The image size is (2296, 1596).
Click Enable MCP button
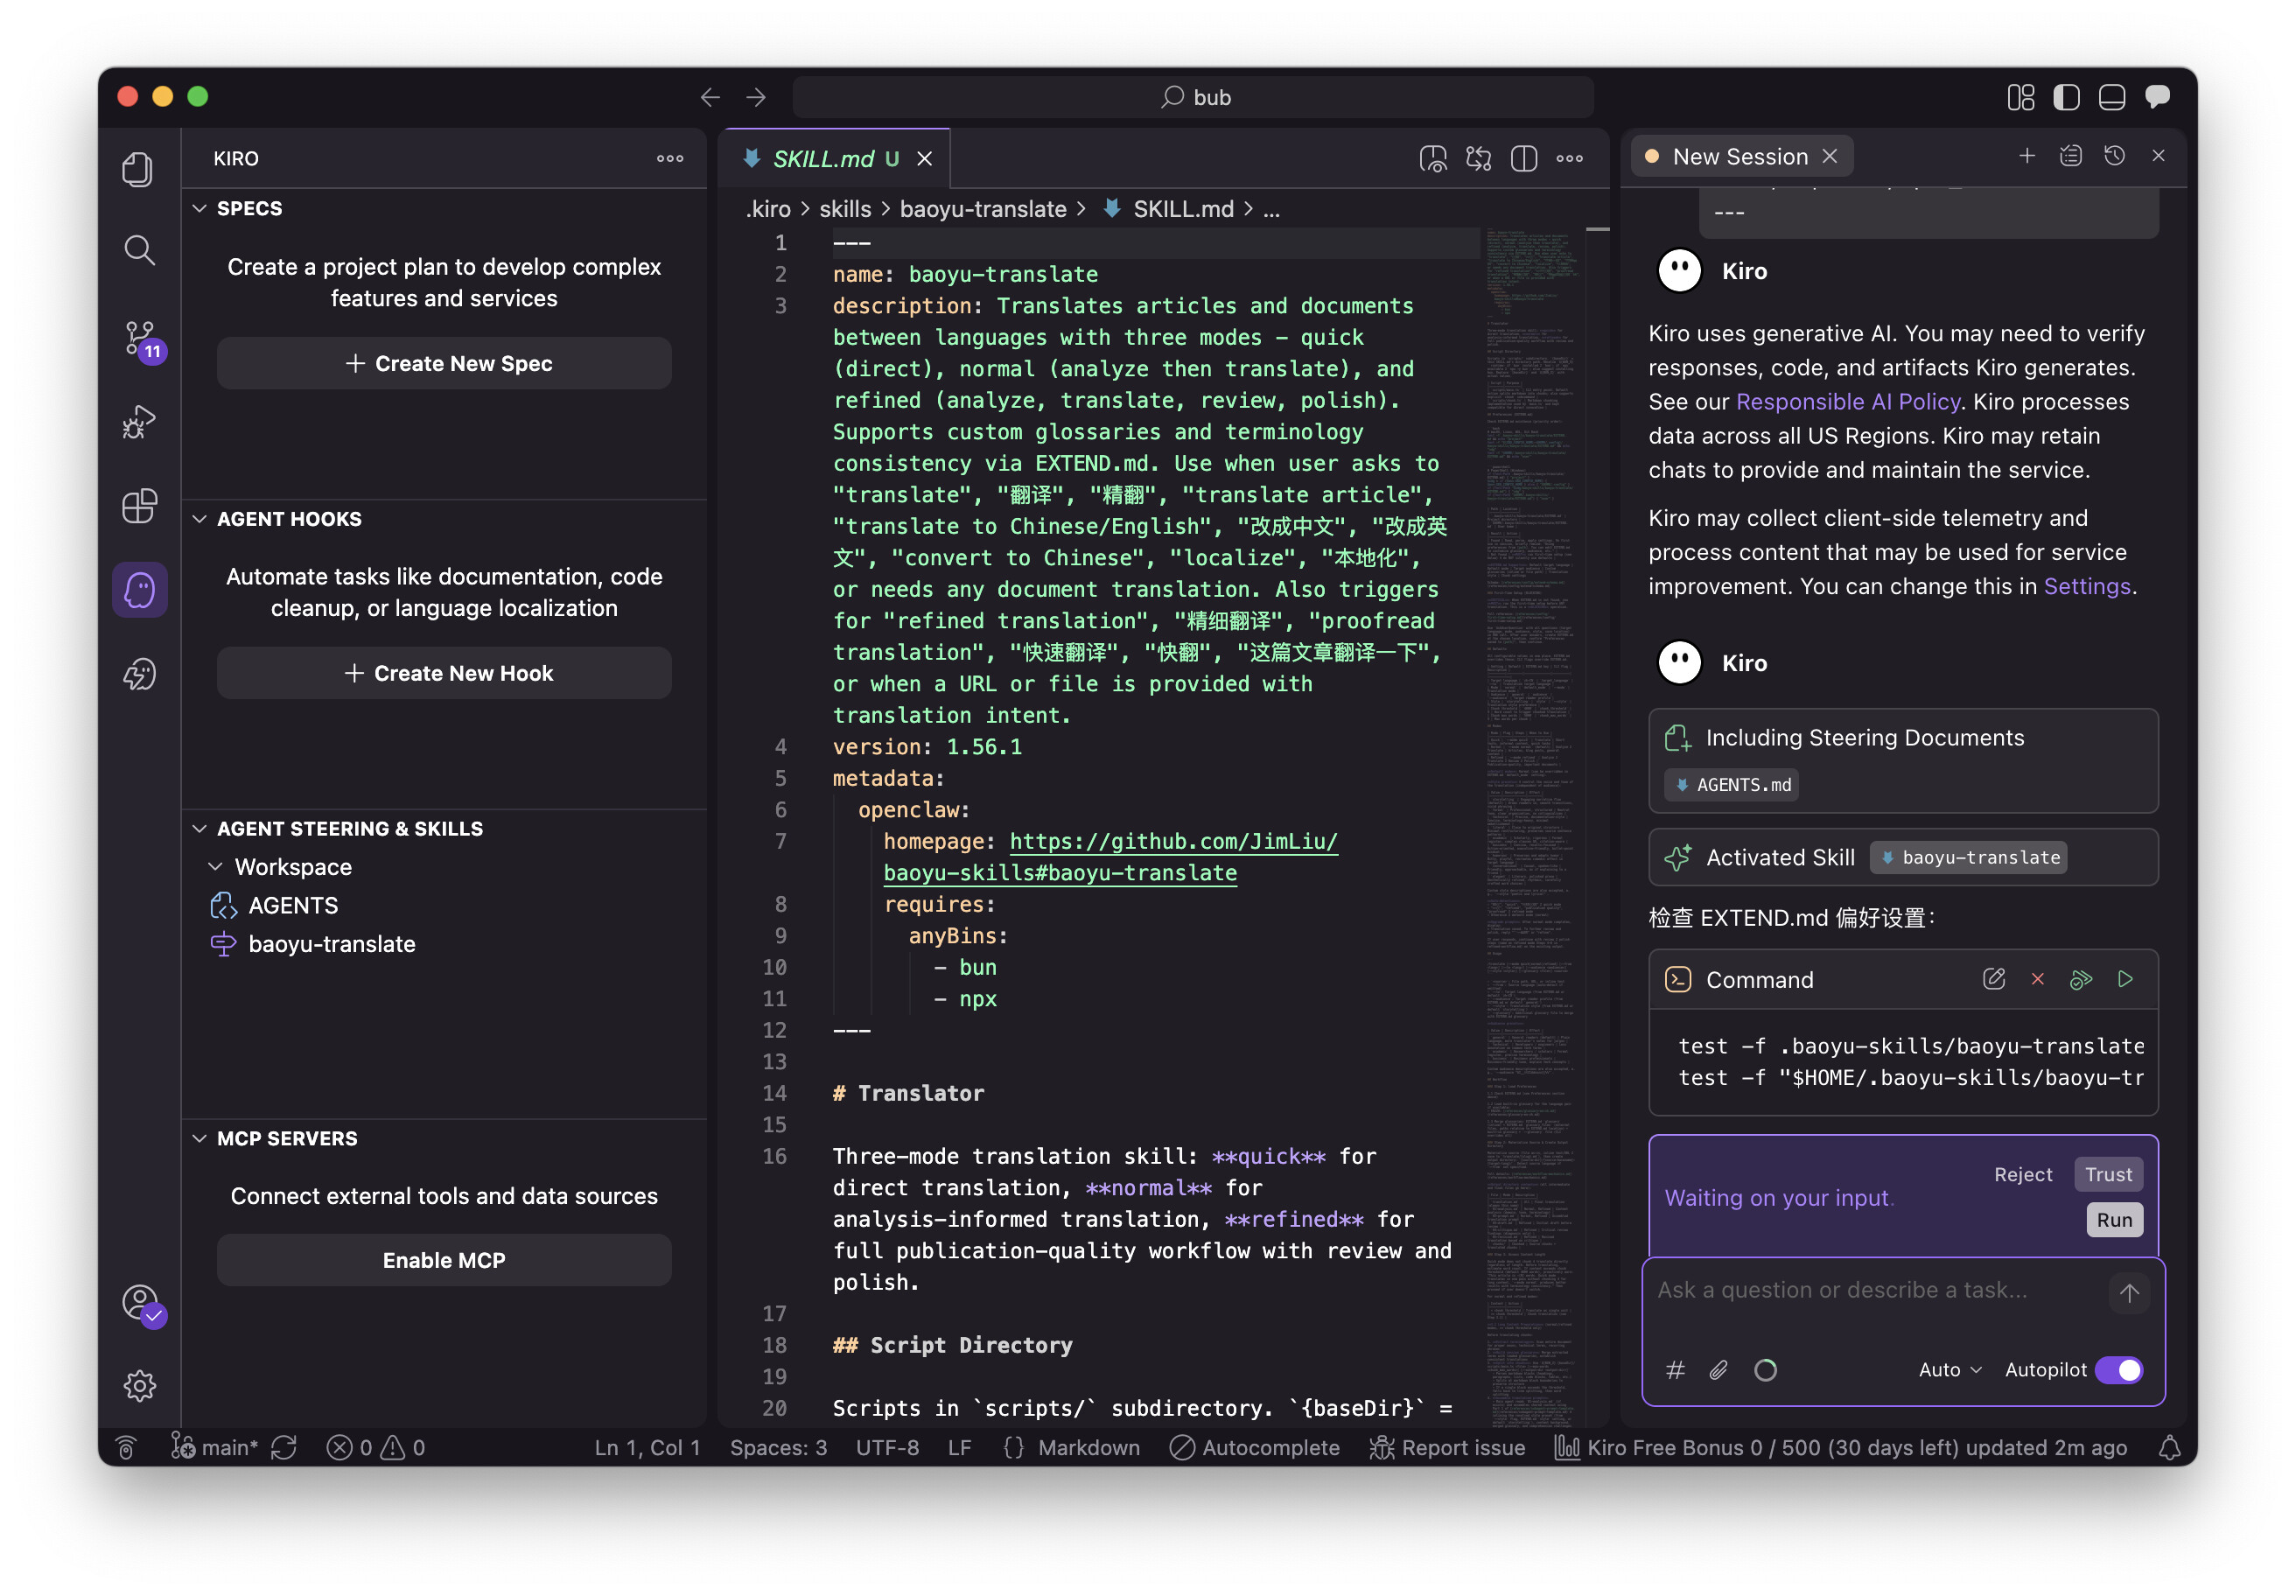coord(444,1260)
